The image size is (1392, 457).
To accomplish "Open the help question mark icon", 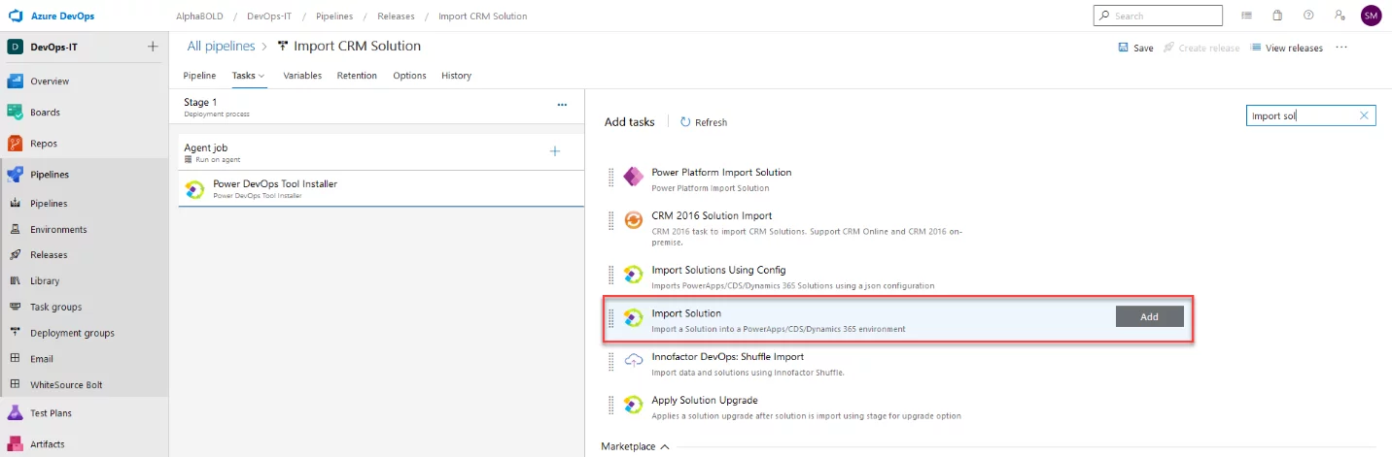I will tap(1308, 16).
